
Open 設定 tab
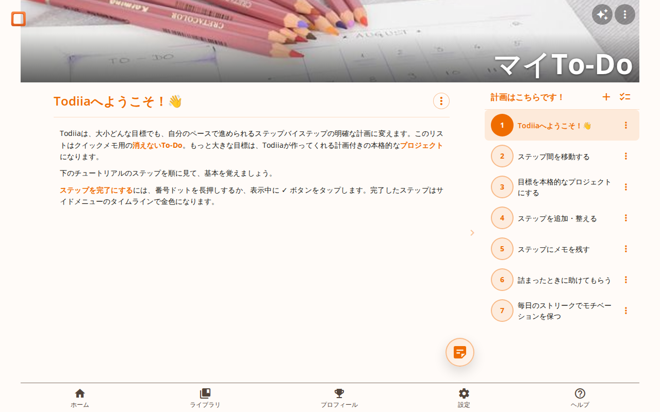[x=464, y=398]
